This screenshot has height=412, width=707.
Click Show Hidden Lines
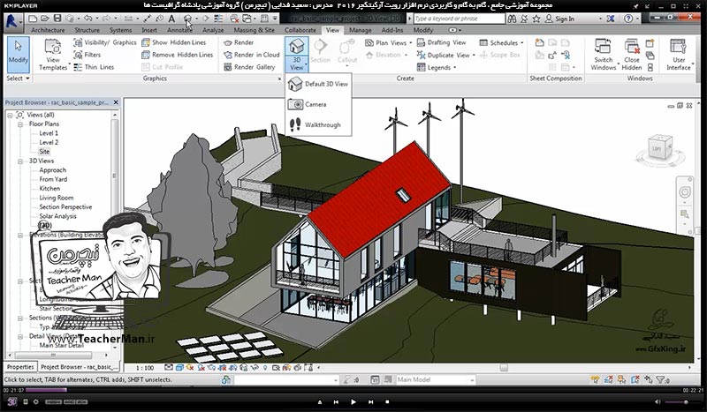[x=173, y=42]
